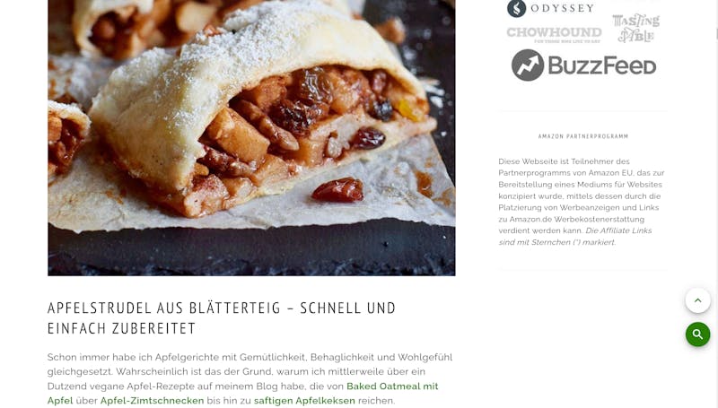Image resolution: width=718 pixels, height=408 pixels.
Task: Click the BuzzFeed logo
Action: (584, 65)
